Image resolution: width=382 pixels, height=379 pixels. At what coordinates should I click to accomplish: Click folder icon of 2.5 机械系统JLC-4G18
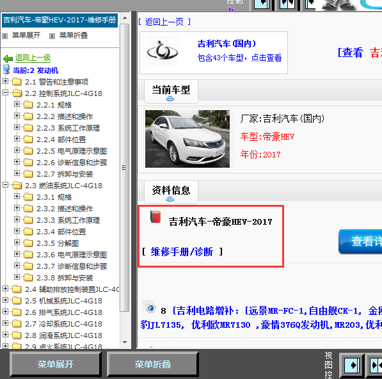pos(17,300)
